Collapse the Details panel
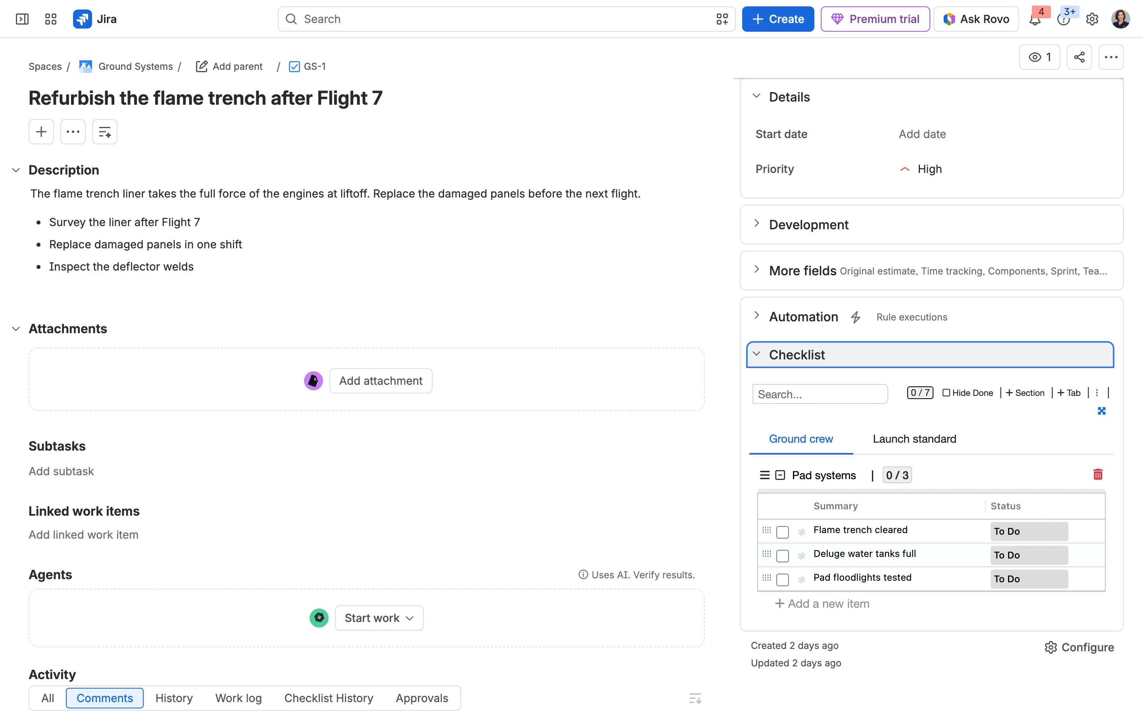The height and width of the screenshot is (714, 1143). click(757, 96)
